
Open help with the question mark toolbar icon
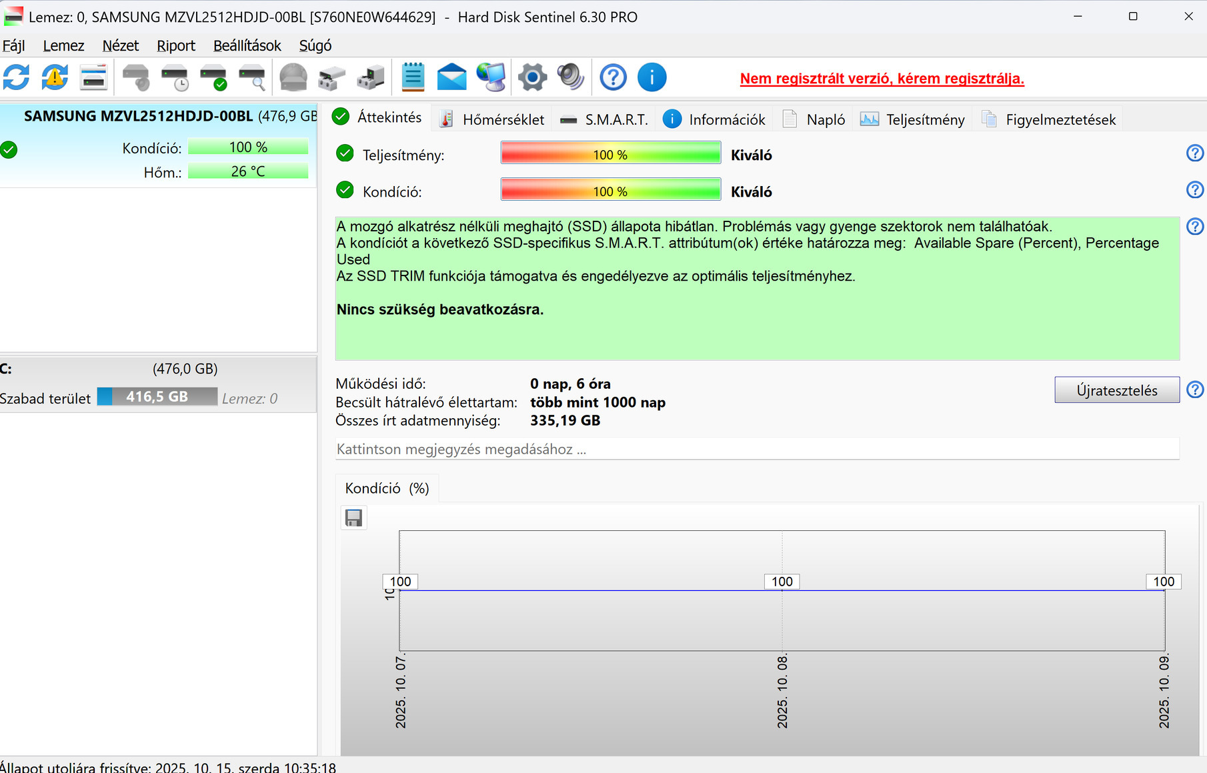pos(613,77)
